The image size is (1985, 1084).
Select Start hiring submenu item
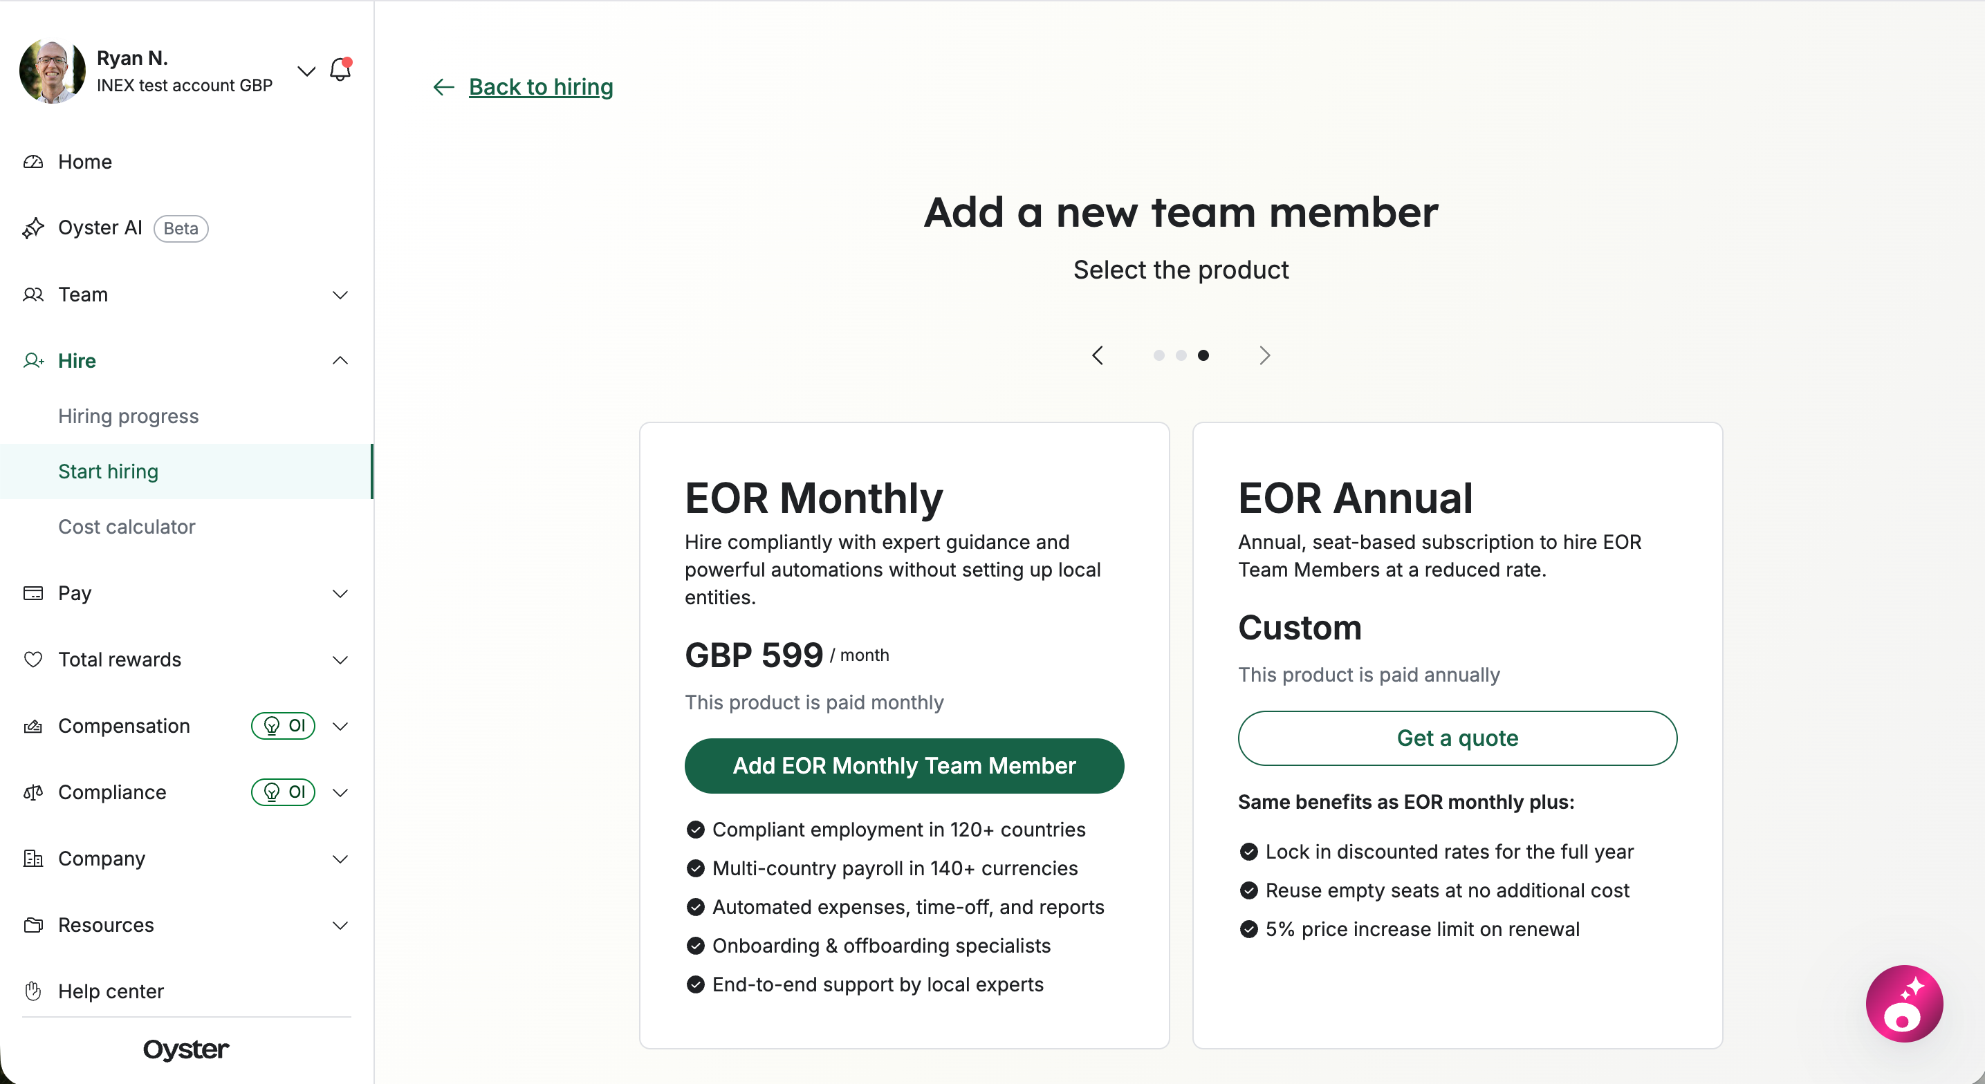186,471
